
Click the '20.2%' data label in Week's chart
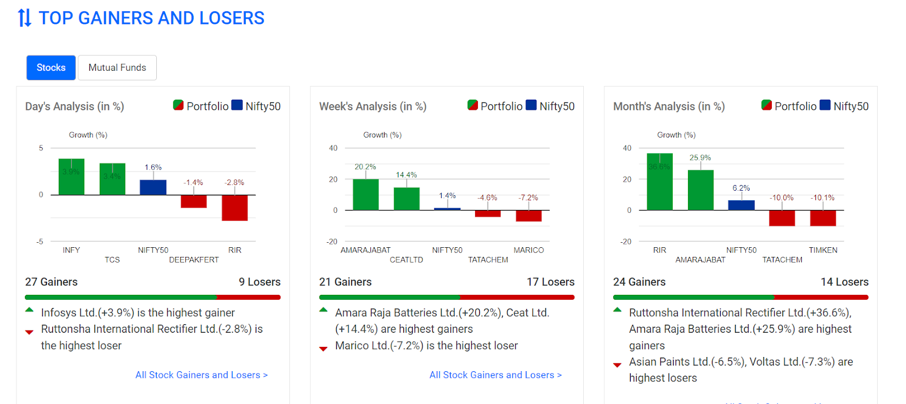coord(365,167)
